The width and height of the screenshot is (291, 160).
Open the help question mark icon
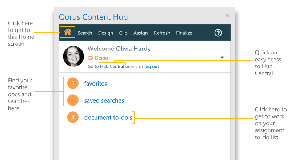pos(218,33)
